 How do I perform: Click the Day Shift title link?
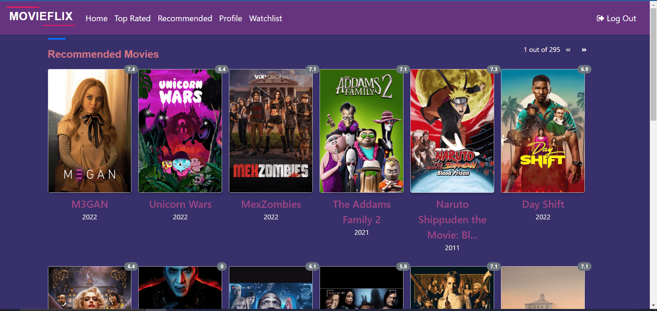pos(543,204)
